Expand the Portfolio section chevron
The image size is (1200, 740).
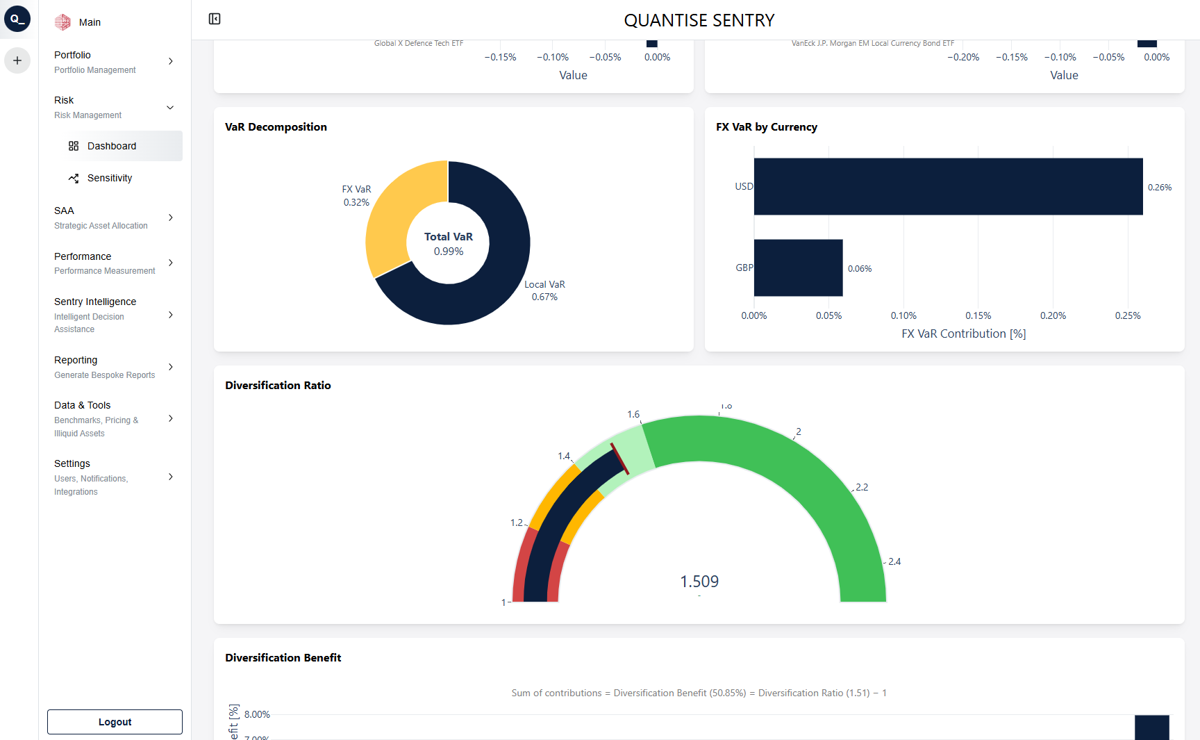[x=171, y=61]
